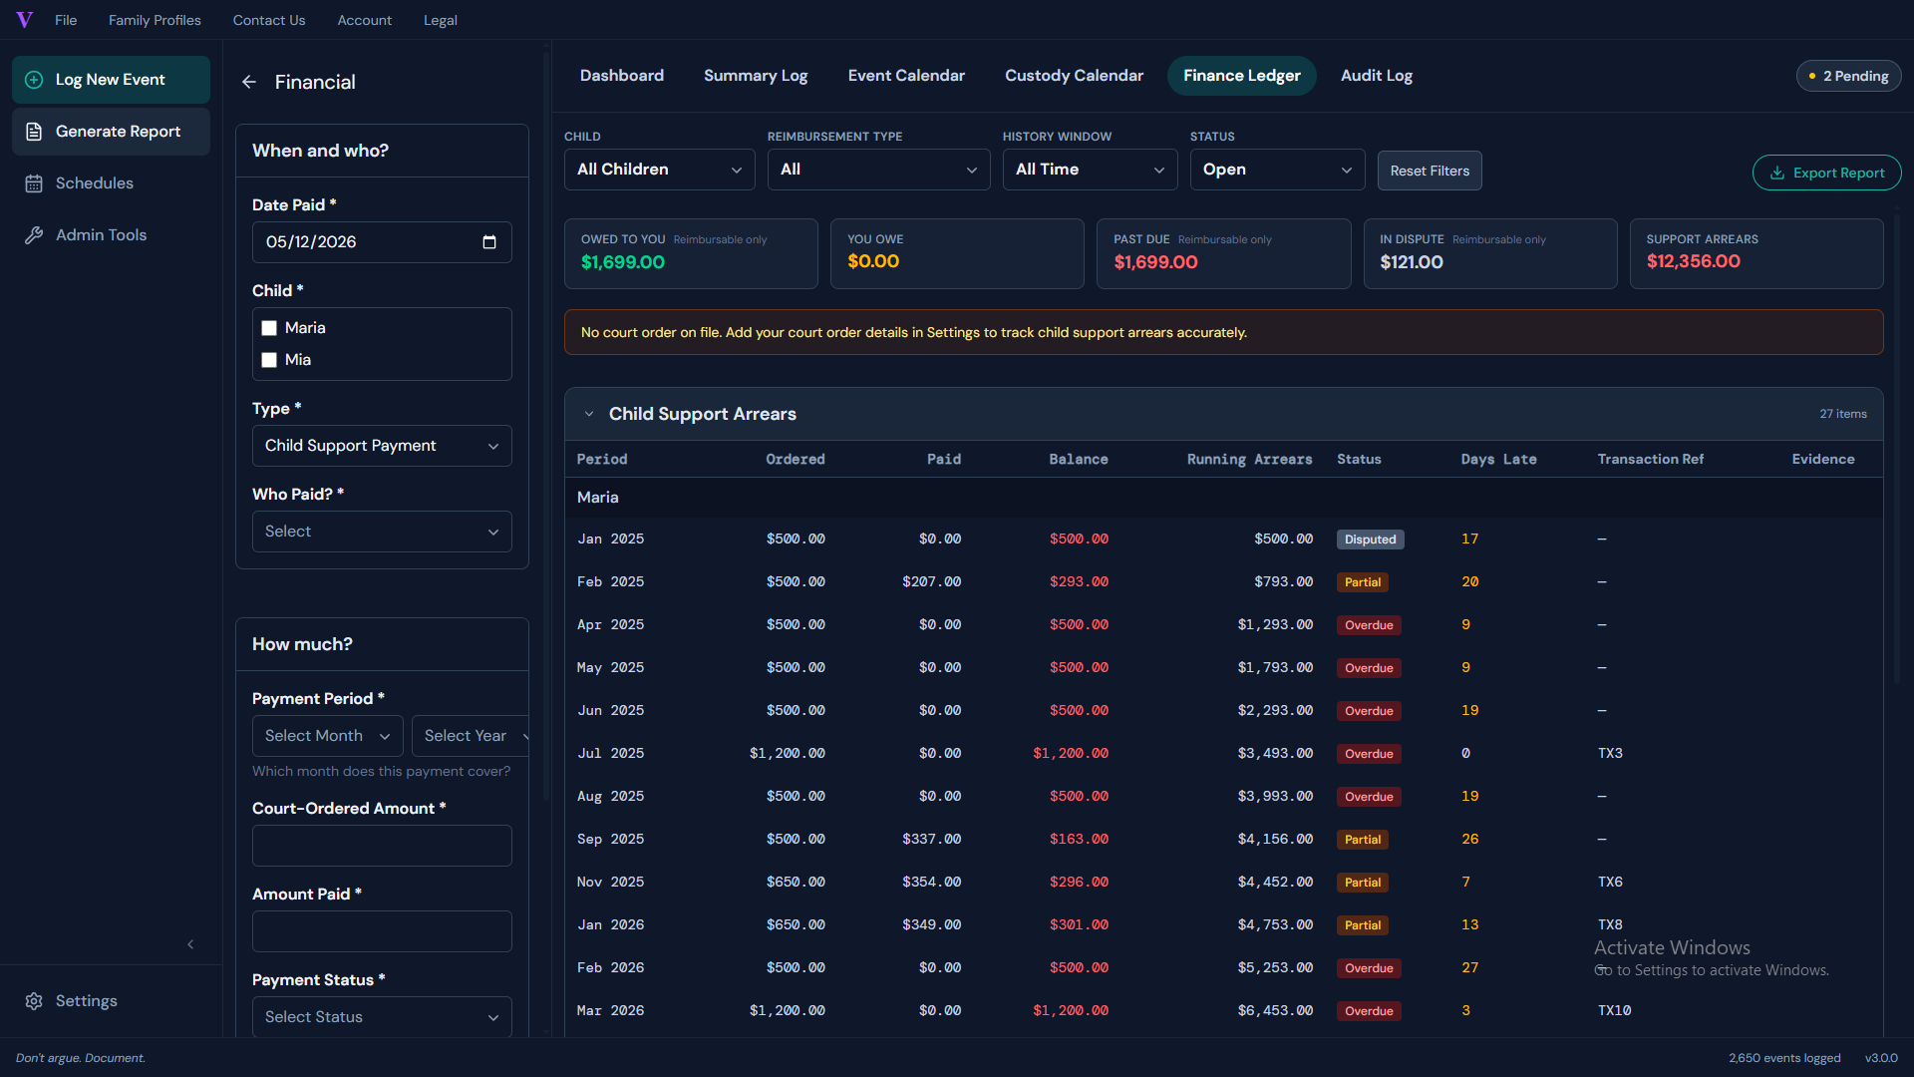Open the Family Profiles menu
The width and height of the screenshot is (1914, 1077).
pyautogui.click(x=155, y=20)
